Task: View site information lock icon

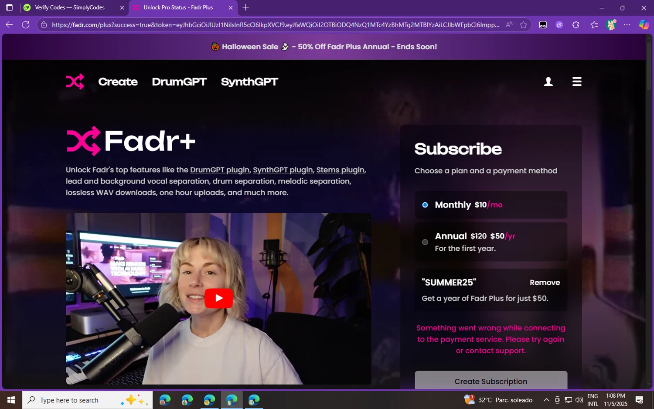Action: pos(44,25)
